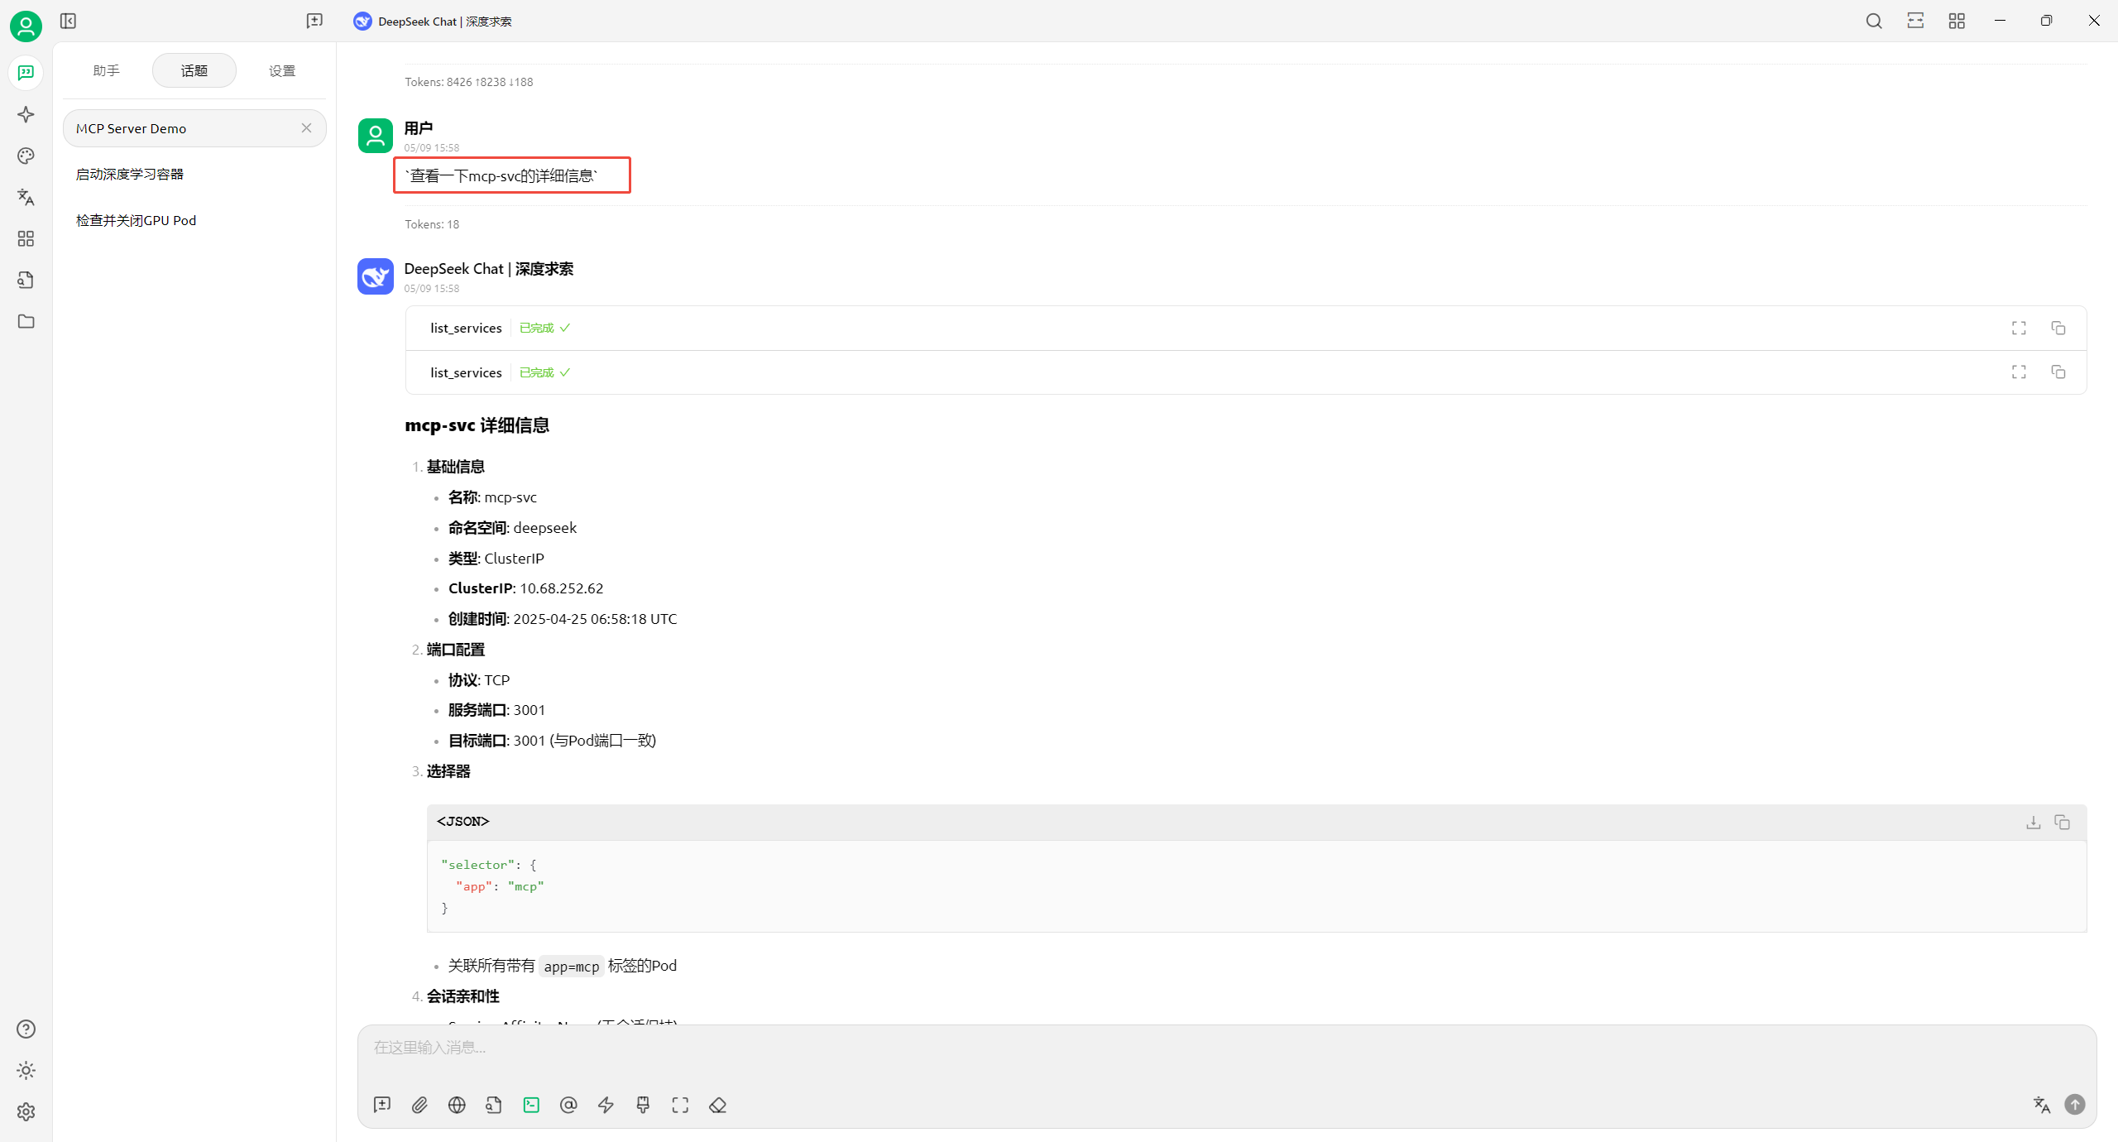
Task: Copy the JSON code block
Action: pyautogui.click(x=2062, y=822)
